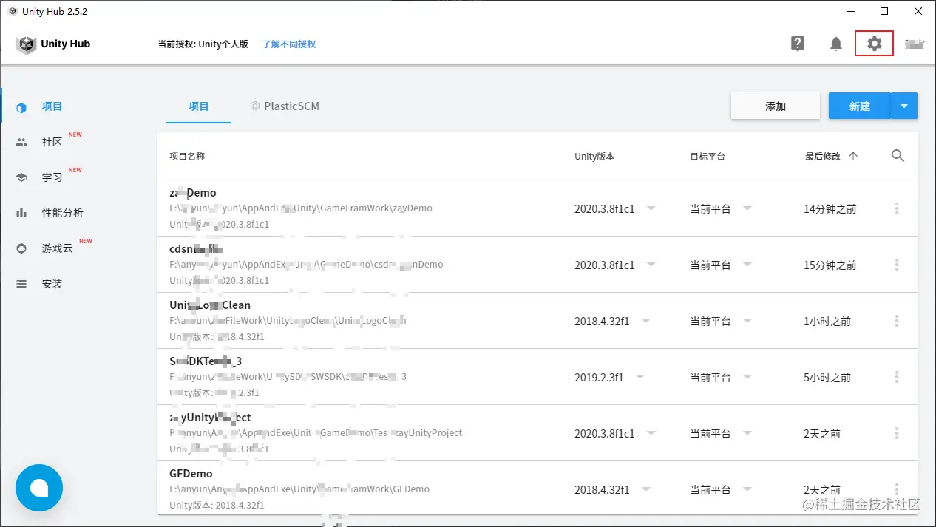Click the 添加 button
This screenshot has width=936, height=527.
pyautogui.click(x=776, y=106)
